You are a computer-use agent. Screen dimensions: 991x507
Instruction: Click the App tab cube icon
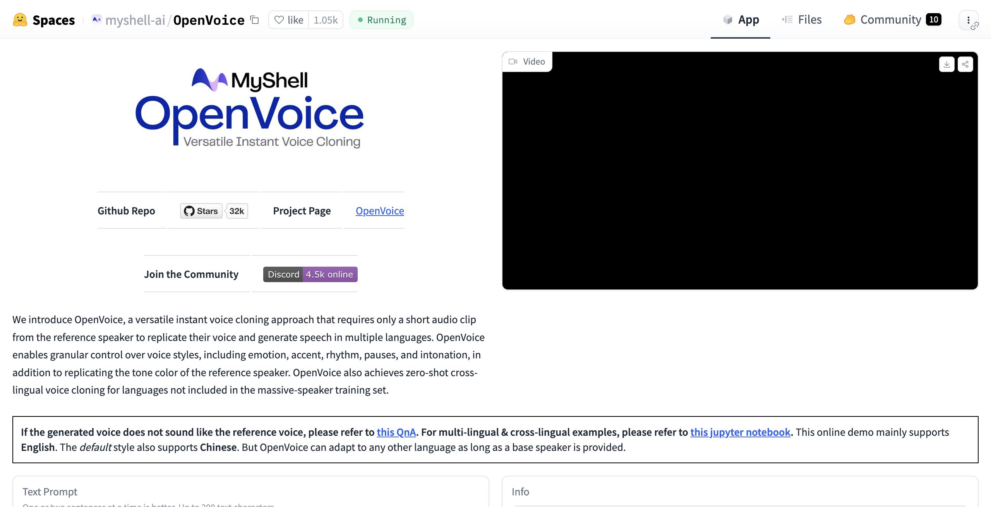tap(728, 20)
